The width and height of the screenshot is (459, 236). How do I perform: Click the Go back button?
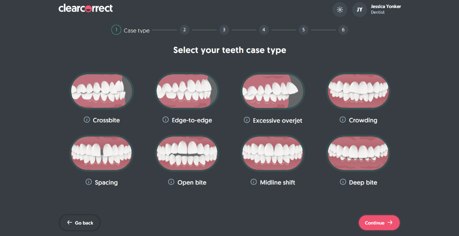click(x=80, y=223)
